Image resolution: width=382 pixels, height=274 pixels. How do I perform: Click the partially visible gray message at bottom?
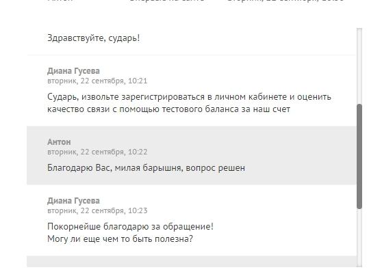(x=192, y=262)
